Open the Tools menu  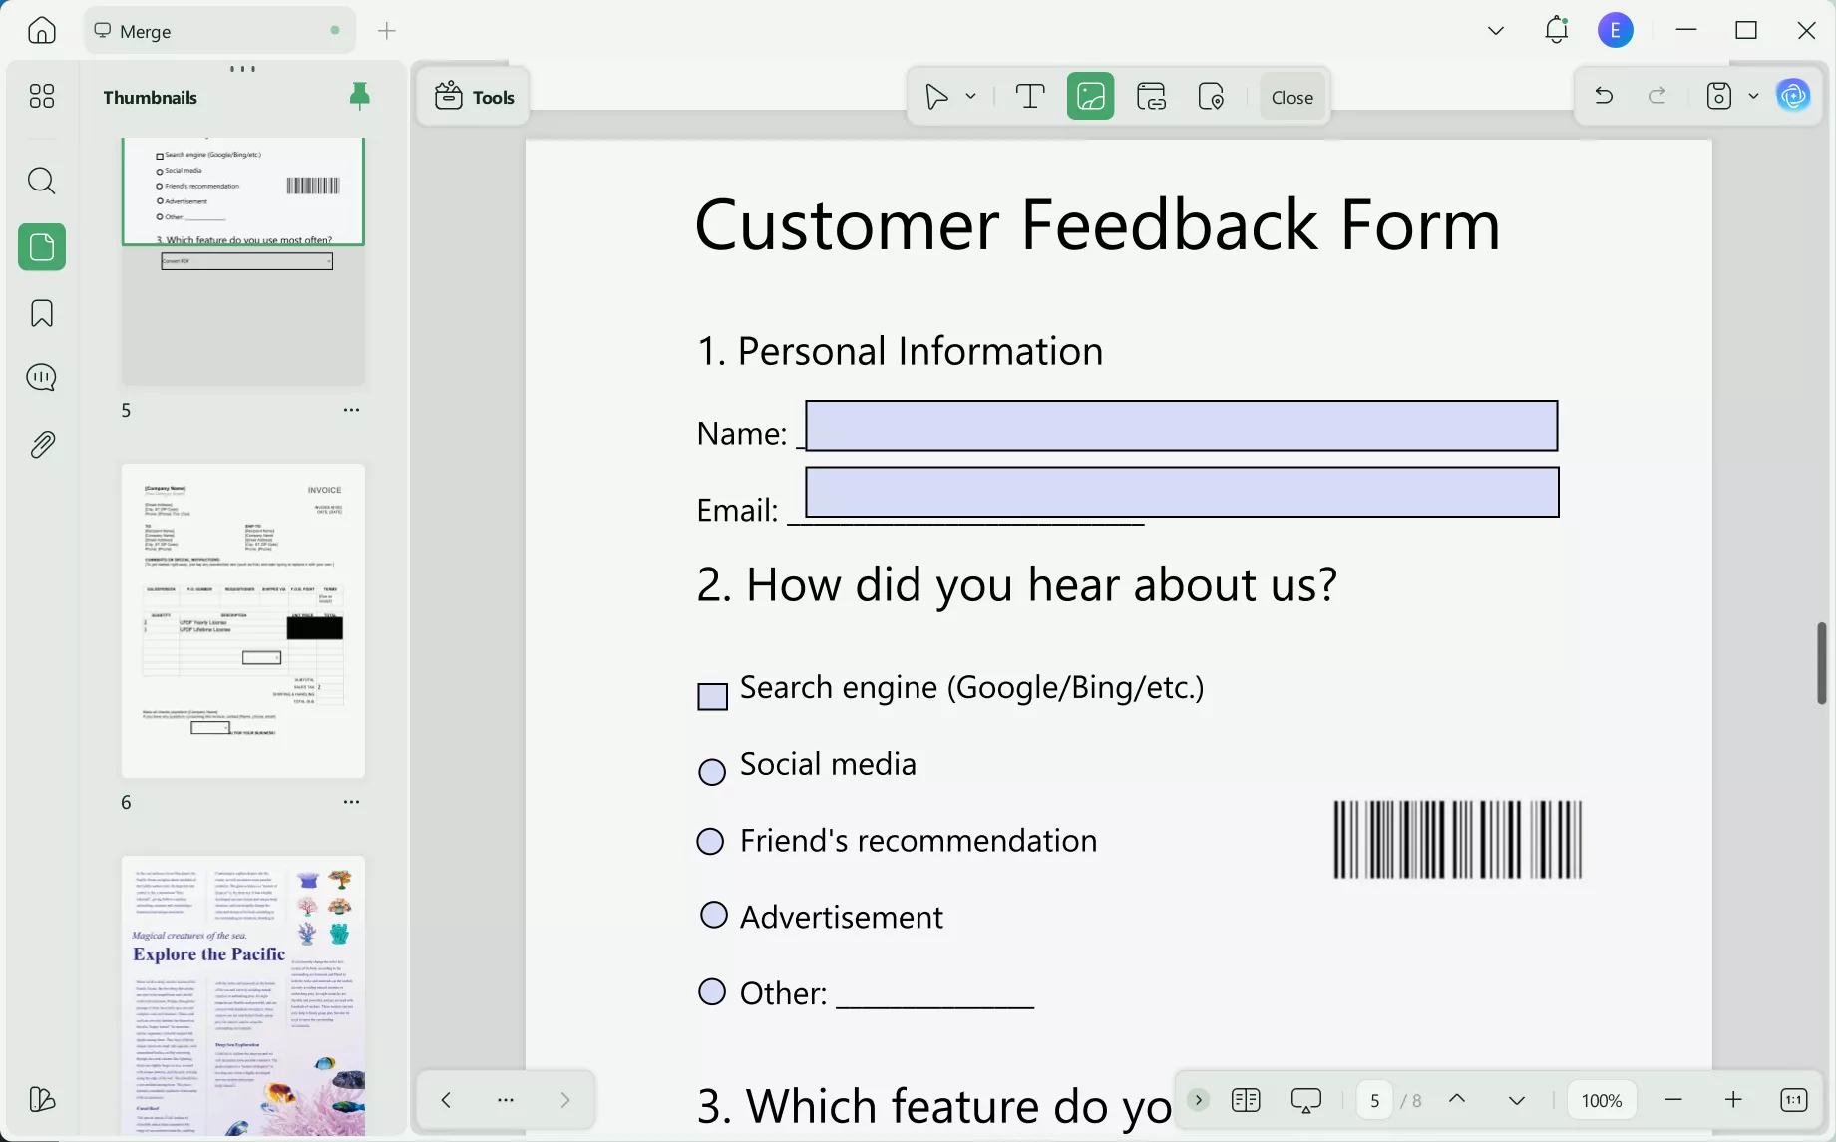(473, 96)
